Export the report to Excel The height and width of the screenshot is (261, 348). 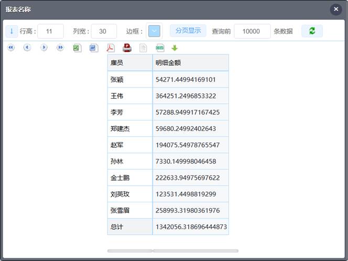(77, 48)
